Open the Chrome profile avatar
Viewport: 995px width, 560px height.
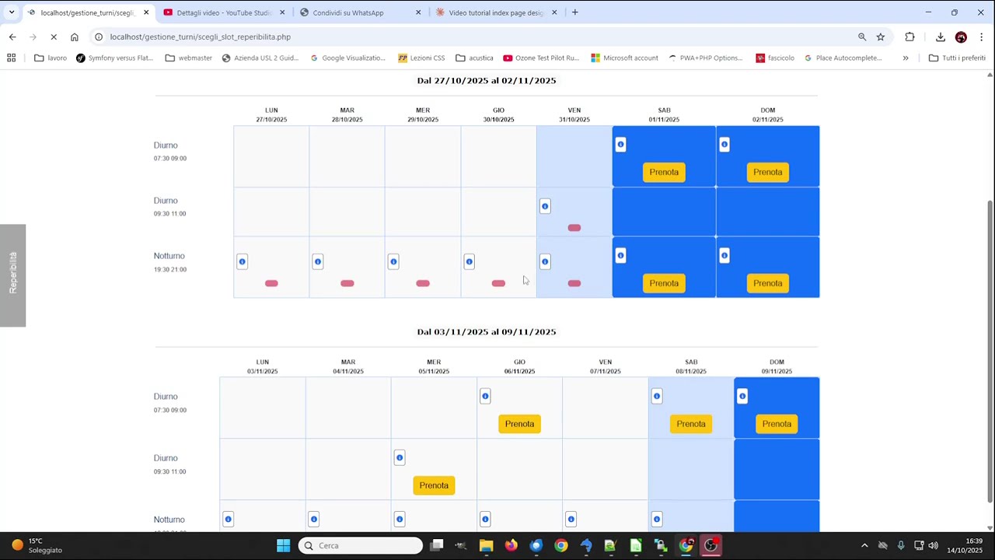tap(962, 37)
